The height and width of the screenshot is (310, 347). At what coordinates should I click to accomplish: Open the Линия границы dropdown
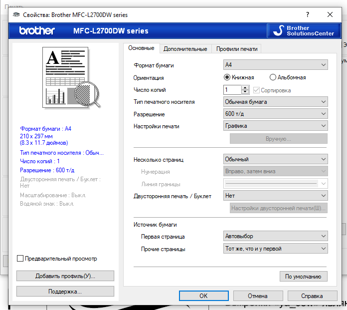tap(276, 184)
